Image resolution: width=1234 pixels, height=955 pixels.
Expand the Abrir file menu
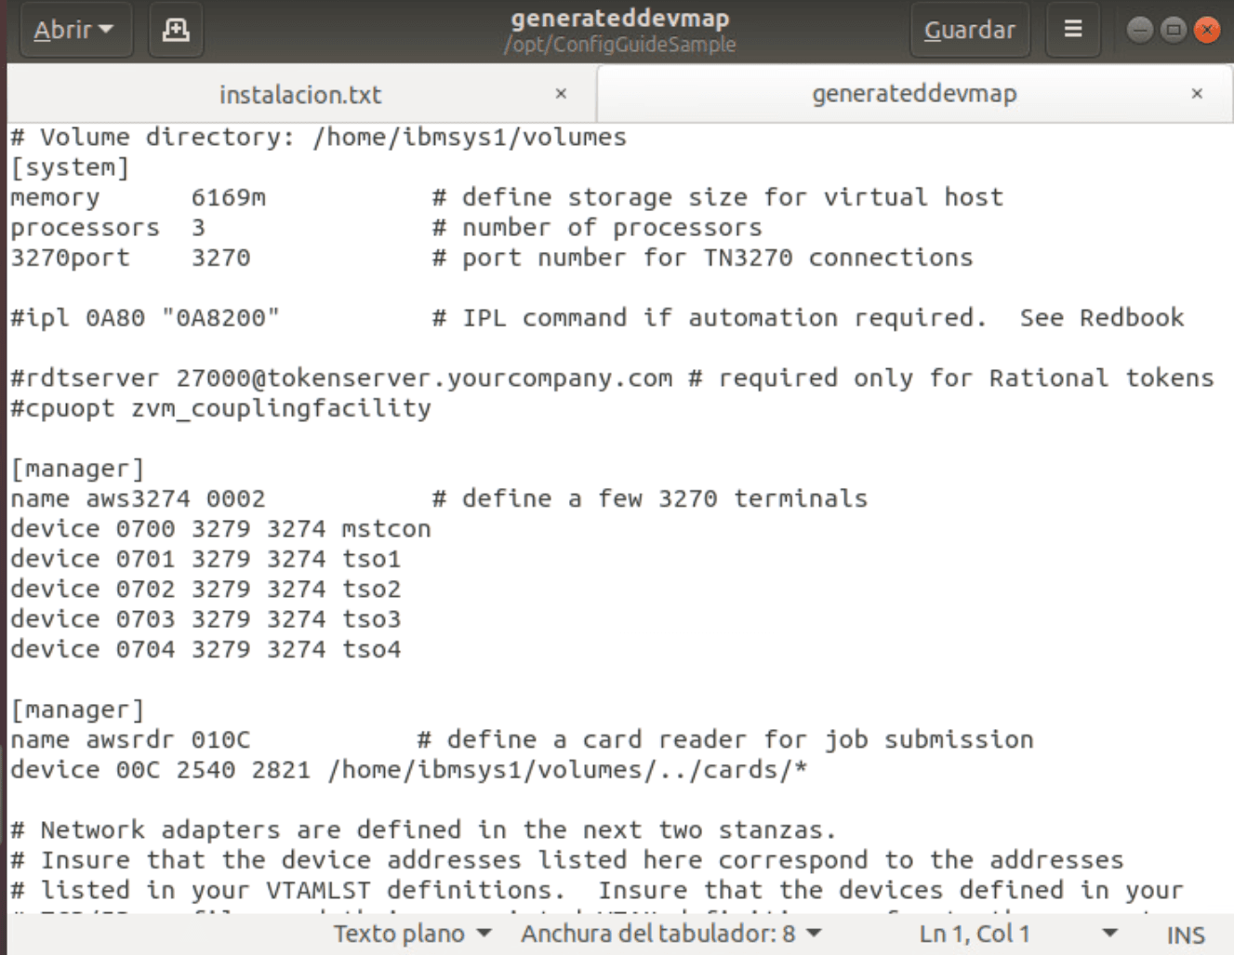point(74,31)
